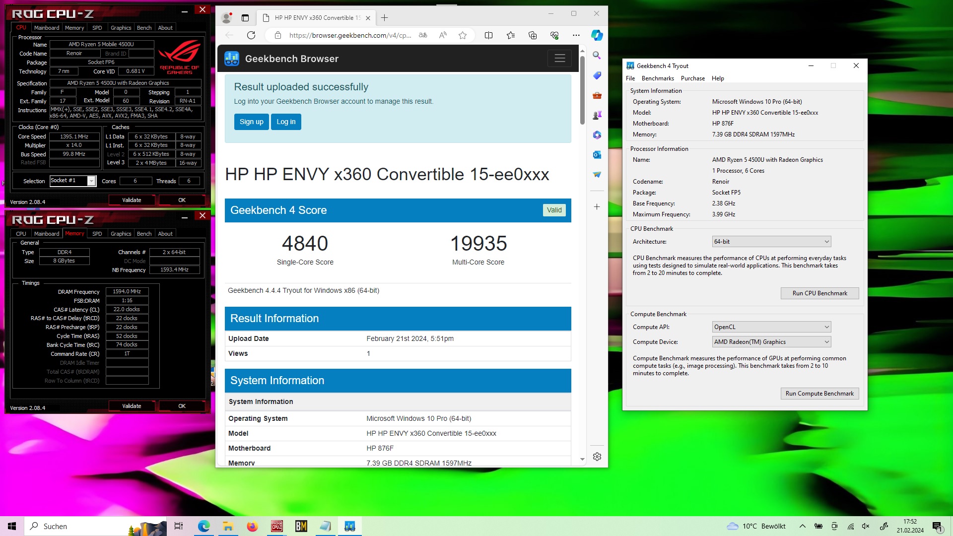The height and width of the screenshot is (536, 953).
Task: Open the Edge Favorites list icon
Action: (x=511, y=35)
